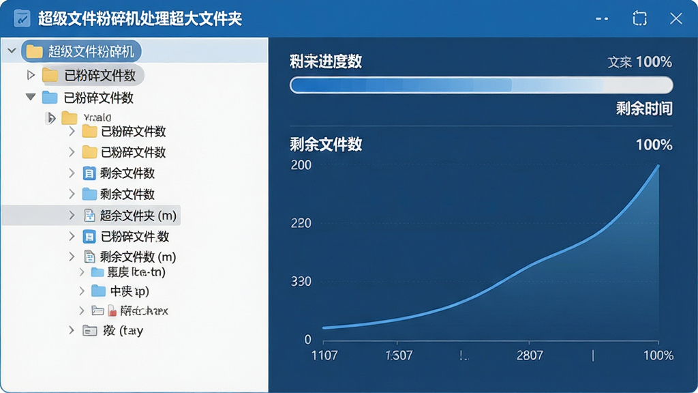Click the progress heading text above the bar
698x393 pixels.
326,61
